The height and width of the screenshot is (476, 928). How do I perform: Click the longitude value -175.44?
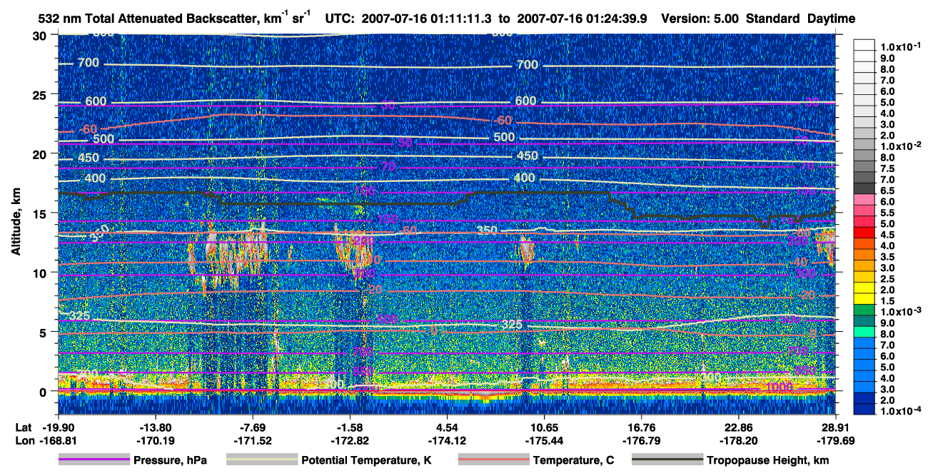(544, 440)
